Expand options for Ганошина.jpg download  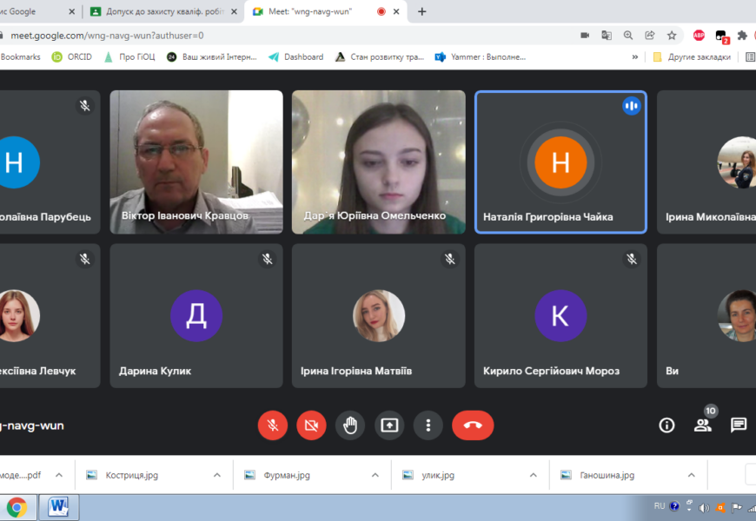[692, 475]
